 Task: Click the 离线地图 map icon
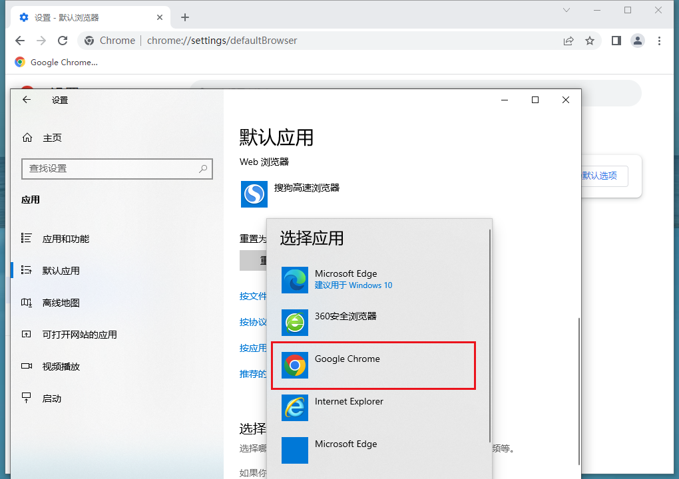click(x=27, y=302)
